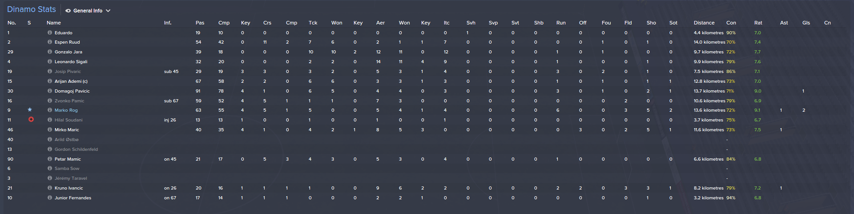This screenshot has width=854, height=214.
Task: Click the dropdown chevron after General Info
Action: click(108, 11)
